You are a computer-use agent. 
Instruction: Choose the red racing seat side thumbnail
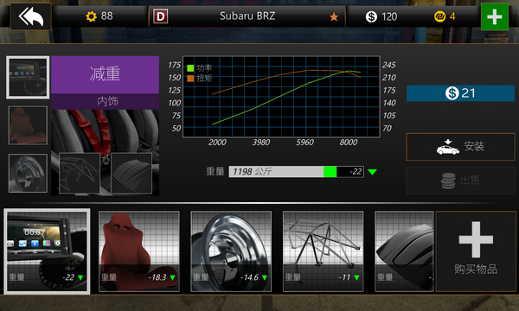click(28, 125)
